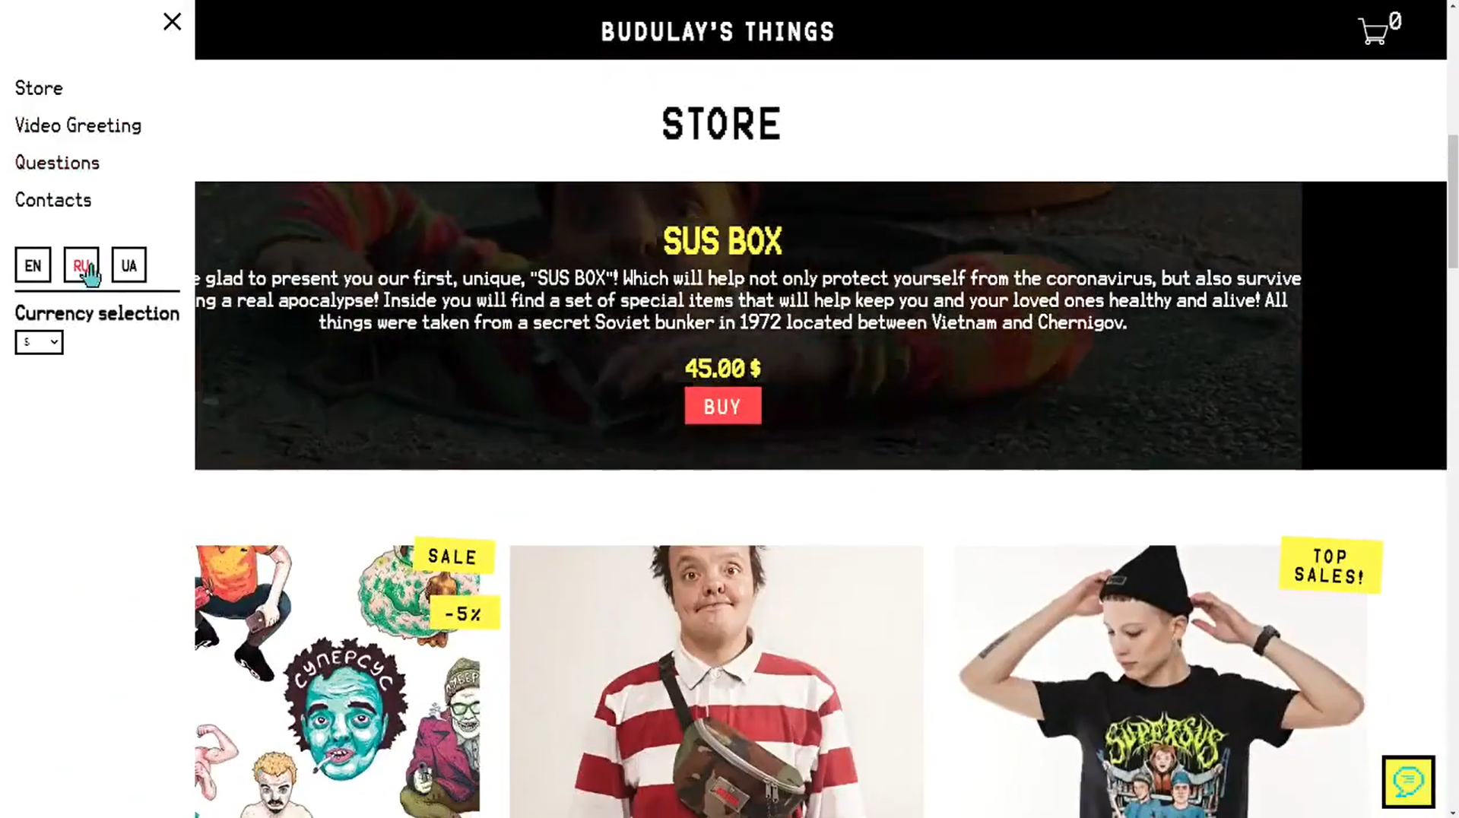
Task: Click the SALE badge on stickers
Action: (453, 556)
